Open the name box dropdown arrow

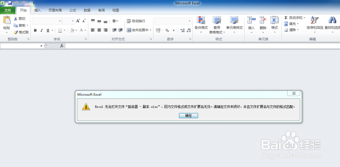point(41,46)
